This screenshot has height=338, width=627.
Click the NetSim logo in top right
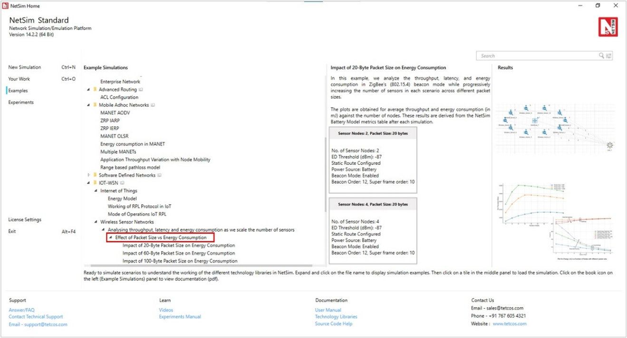(x=608, y=27)
